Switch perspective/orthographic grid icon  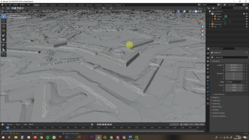click(x=202, y=38)
